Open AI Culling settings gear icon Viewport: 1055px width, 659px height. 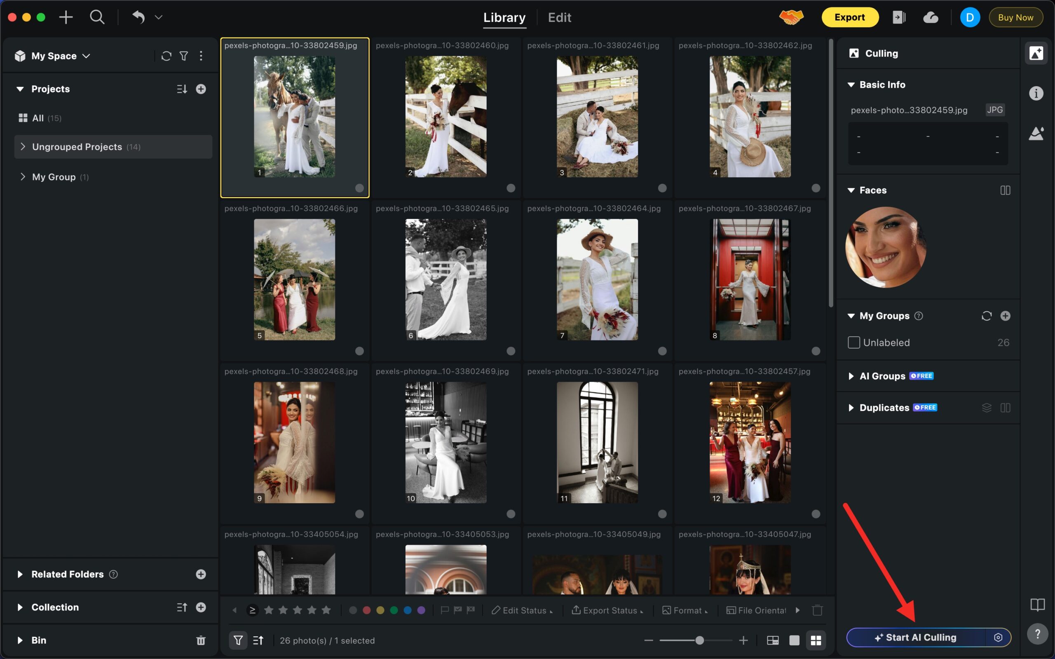pos(998,638)
